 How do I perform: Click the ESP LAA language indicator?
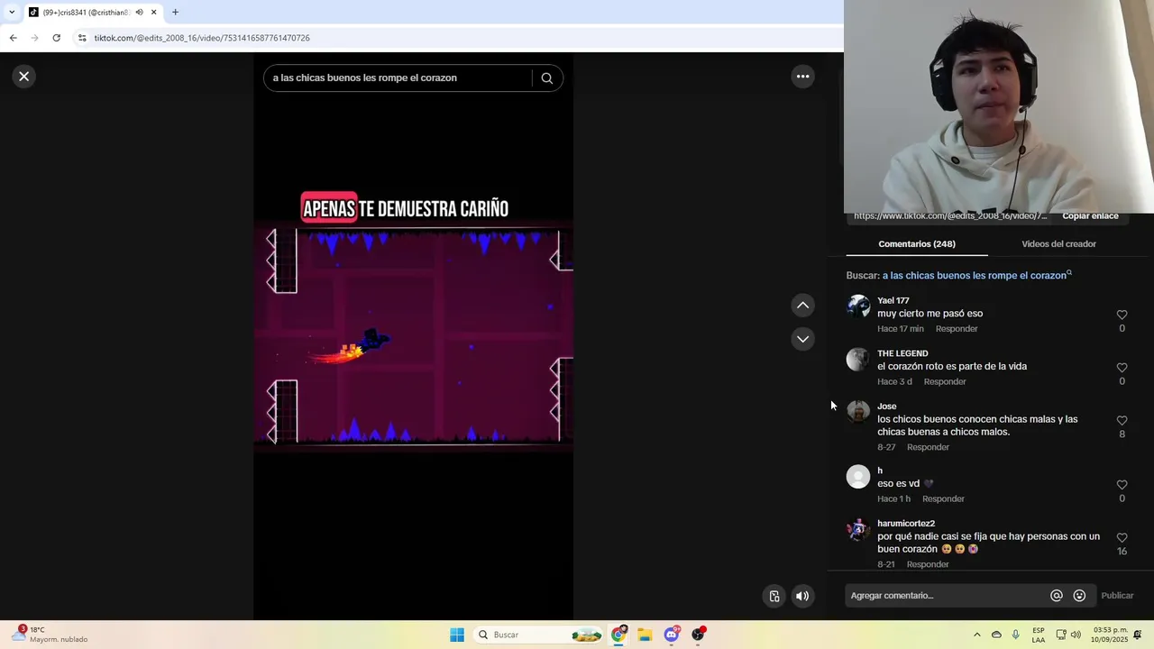1039,635
